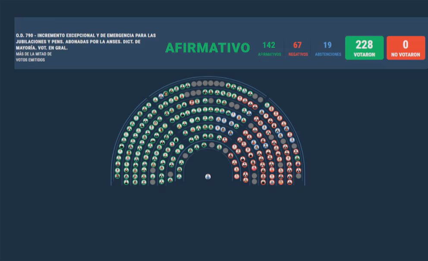Select bottom-right red seat of innermost row
Viewport: 428px width, 261px height.
pos(236,176)
